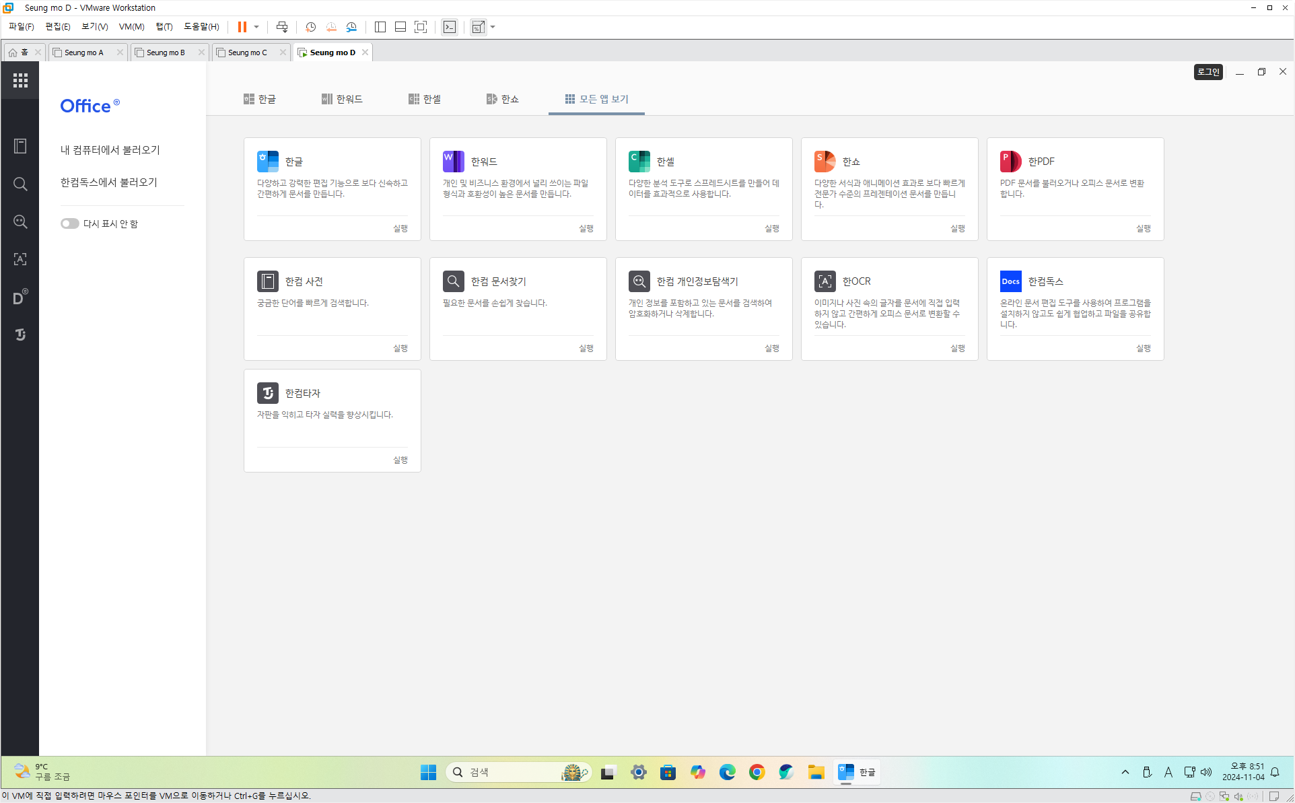Click the 로그인 button
Image resolution: width=1295 pixels, height=803 pixels.
coord(1208,72)
